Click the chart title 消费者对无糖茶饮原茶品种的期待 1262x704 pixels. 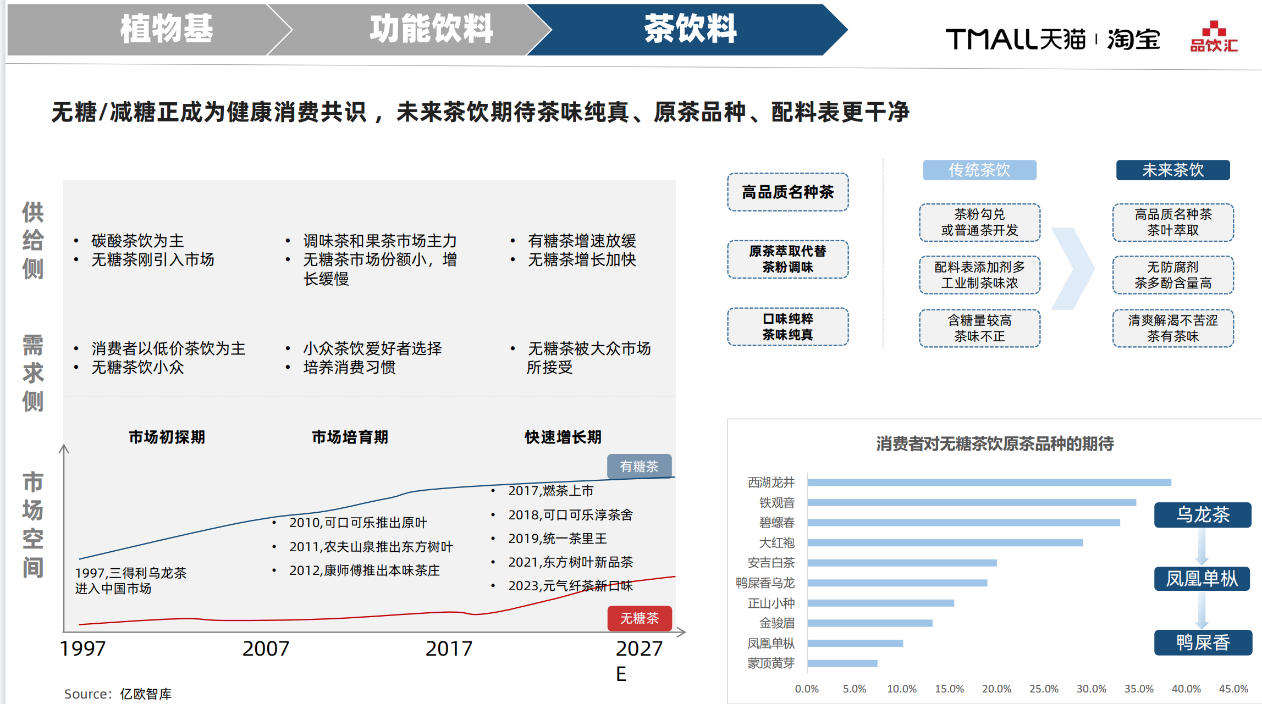tap(995, 444)
